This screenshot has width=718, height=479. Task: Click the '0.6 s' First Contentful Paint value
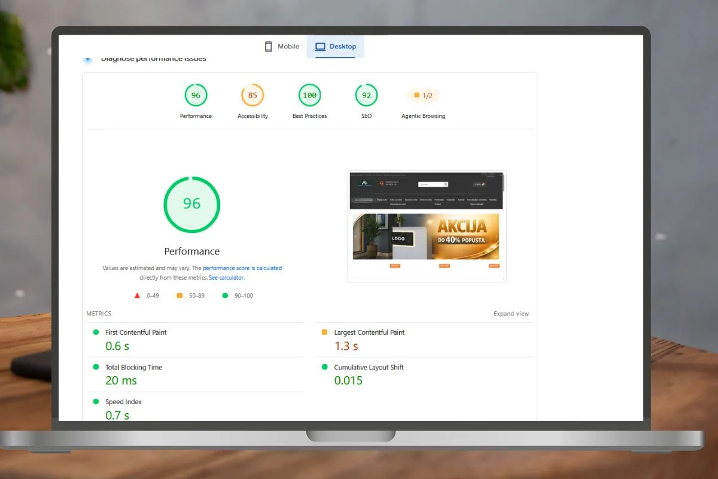point(117,346)
